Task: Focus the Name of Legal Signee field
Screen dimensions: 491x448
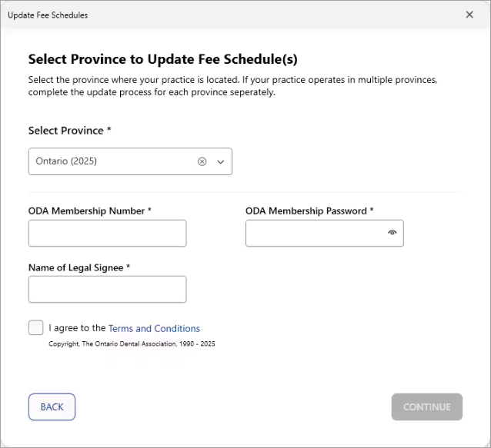Action: click(x=107, y=290)
